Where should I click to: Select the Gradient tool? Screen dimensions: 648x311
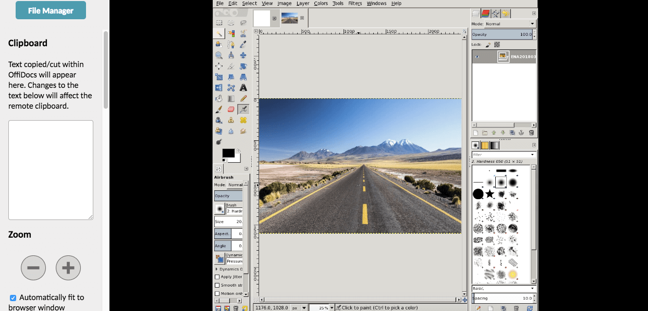[x=231, y=98]
